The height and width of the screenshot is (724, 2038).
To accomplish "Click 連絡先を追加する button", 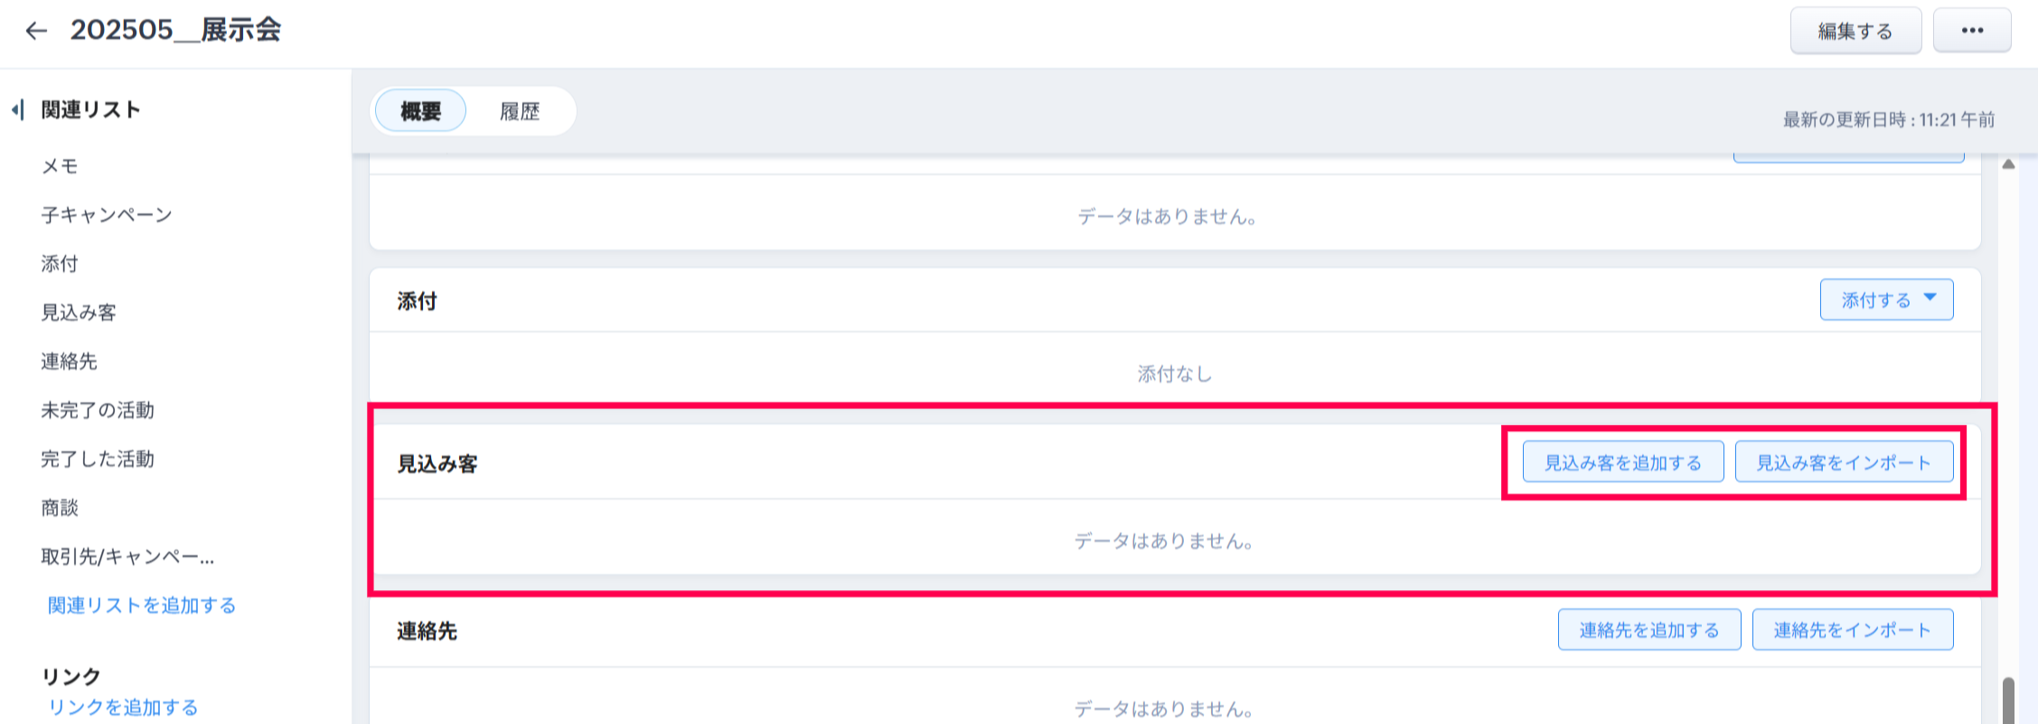I will point(1648,630).
